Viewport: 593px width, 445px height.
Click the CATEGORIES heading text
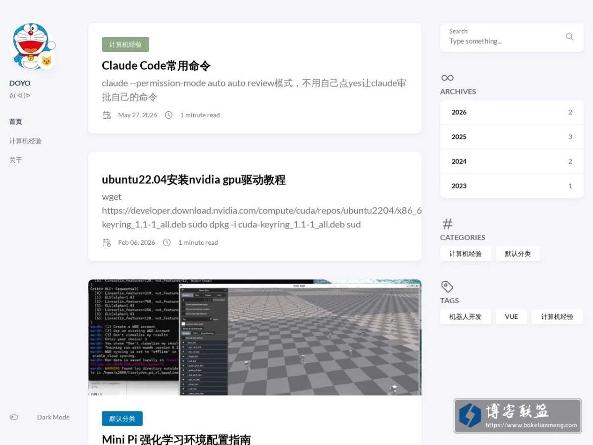click(x=463, y=237)
